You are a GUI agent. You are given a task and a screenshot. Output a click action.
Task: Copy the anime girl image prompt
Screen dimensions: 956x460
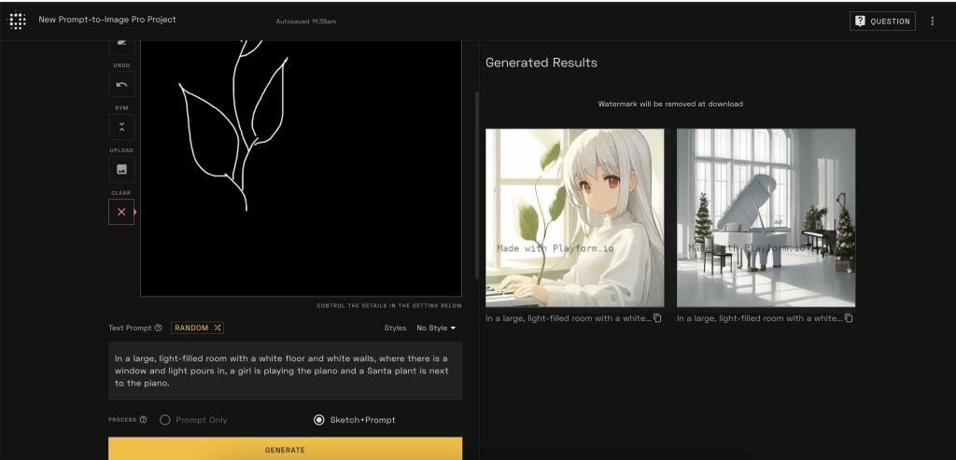coord(657,318)
